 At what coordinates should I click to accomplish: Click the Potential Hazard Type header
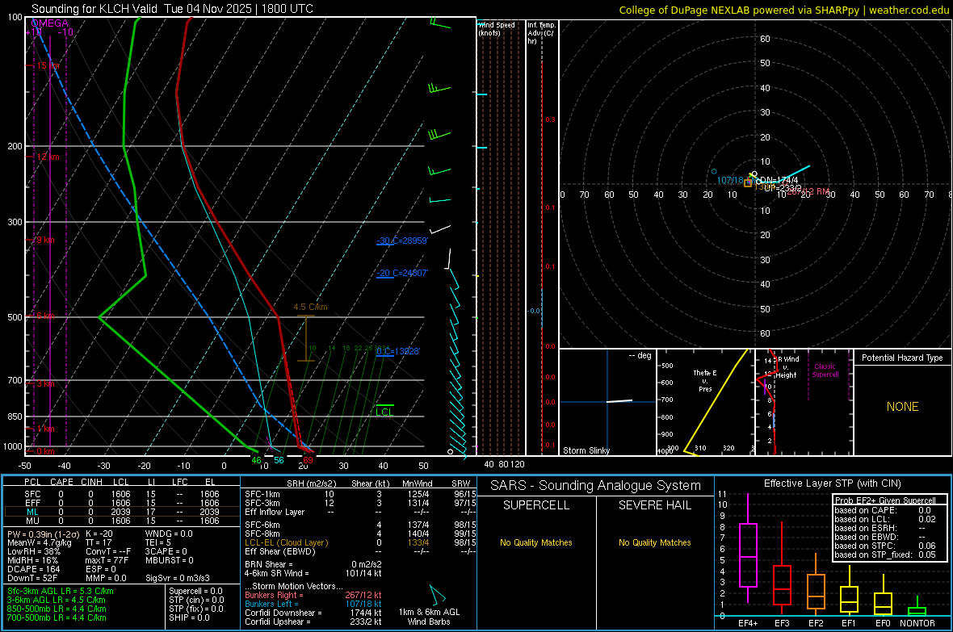[x=903, y=358]
